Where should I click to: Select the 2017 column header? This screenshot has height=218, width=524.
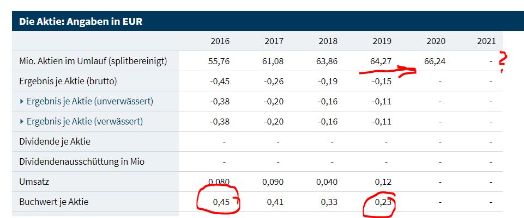click(x=274, y=41)
